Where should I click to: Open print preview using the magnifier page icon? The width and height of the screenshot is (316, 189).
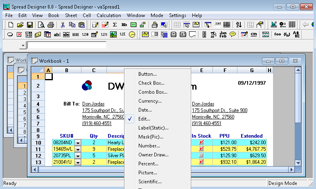pyautogui.click(x=41, y=25)
